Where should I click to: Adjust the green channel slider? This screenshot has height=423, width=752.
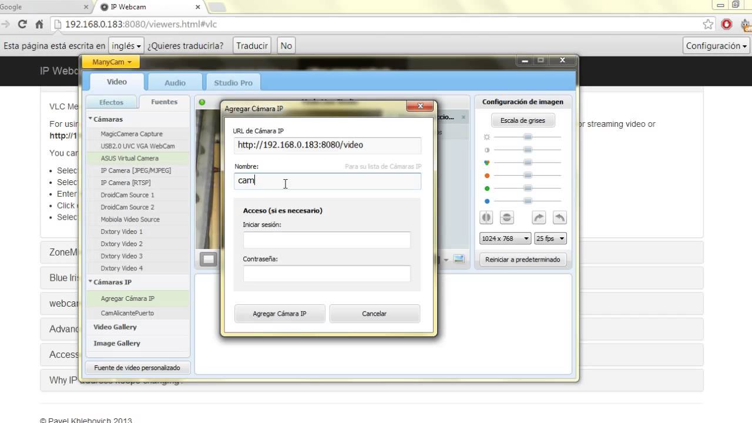coord(527,189)
